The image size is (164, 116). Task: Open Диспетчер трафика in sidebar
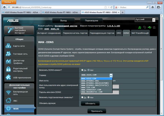tap(19, 62)
